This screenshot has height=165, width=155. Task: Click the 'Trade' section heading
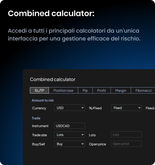tap(36, 118)
